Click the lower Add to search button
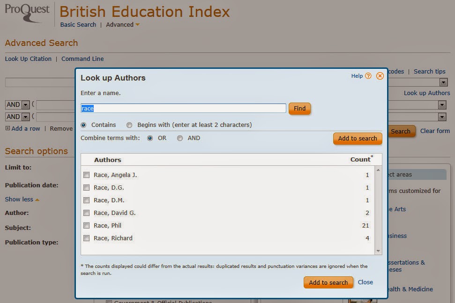This screenshot has height=303, width=455. click(328, 282)
